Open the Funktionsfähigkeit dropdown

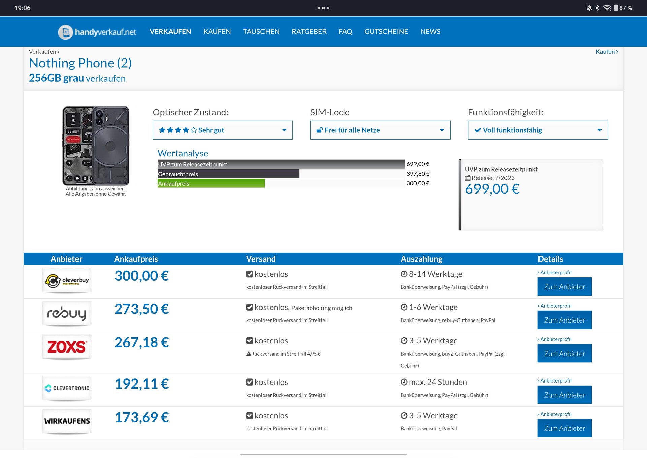pyautogui.click(x=537, y=130)
